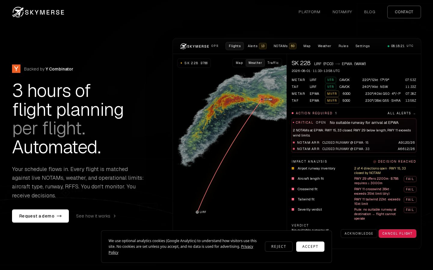Click the SK 228 B788 flight chip
This screenshot has width=433, height=270.
tap(194, 63)
